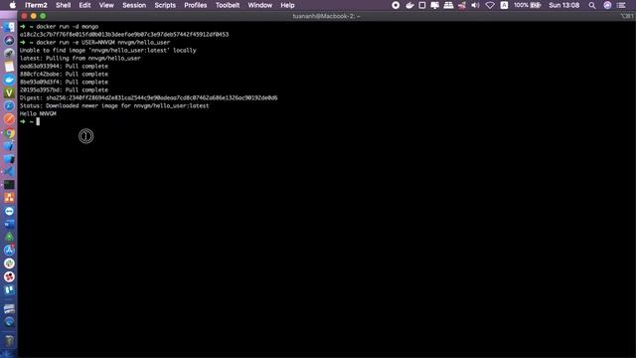Screen dimensions: 636x358
Task: Open the Window menu
Action: pyautogui.click(x=260, y=5)
